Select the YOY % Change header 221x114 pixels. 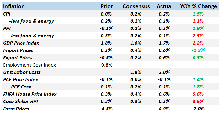coord(198,6)
